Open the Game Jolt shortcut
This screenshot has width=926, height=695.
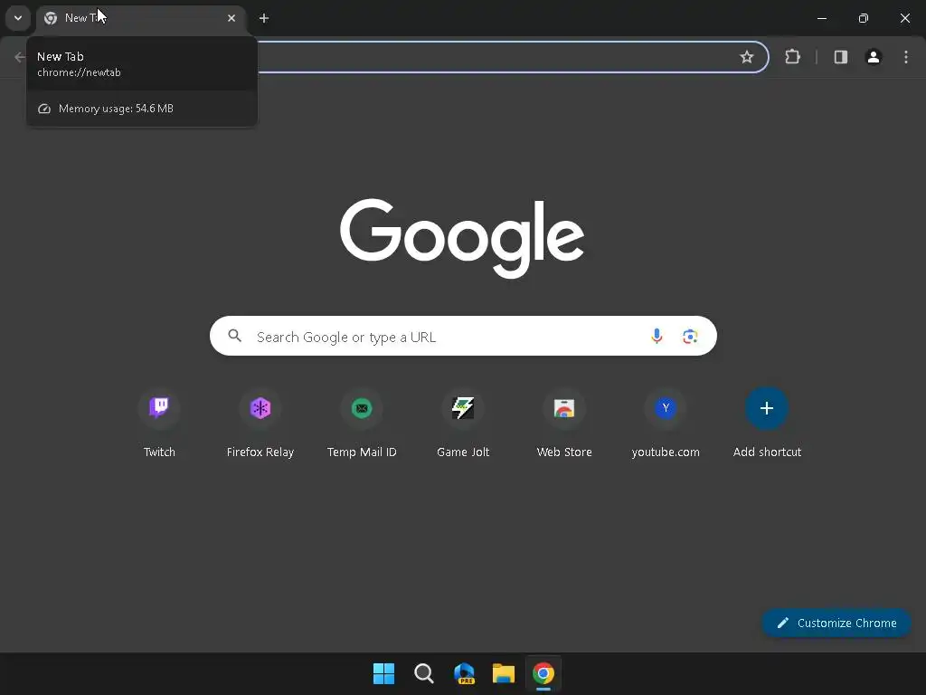click(x=463, y=424)
